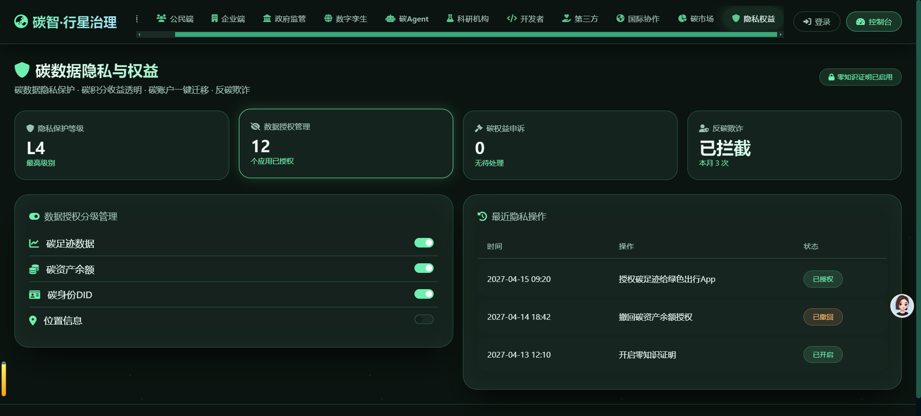921x416 pixels.
Task: Select the 碳Agent nav tab
Action: point(407,19)
